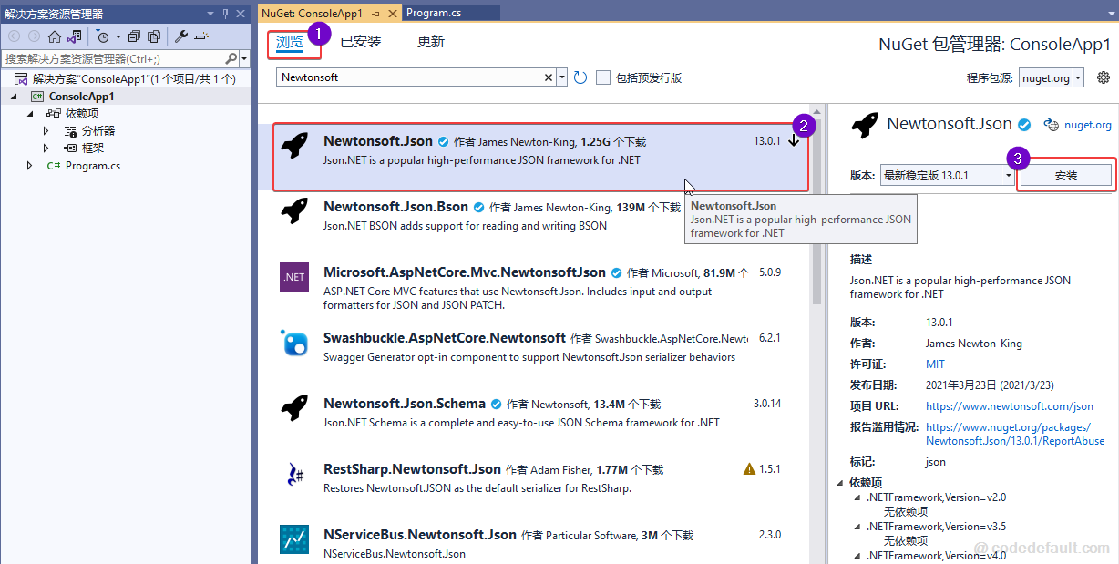Open the newtonsoft.com/json project URL
Screen dimensions: 1119x564
tap(1010, 406)
